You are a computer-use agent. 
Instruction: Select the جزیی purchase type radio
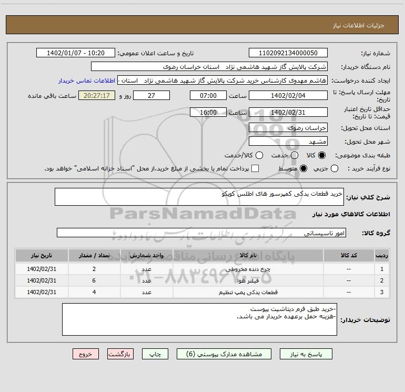[x=335, y=168]
